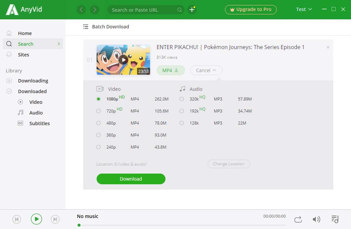Toggle repeat mode icon
Viewport: 351px width, 229px height.
[298, 219]
